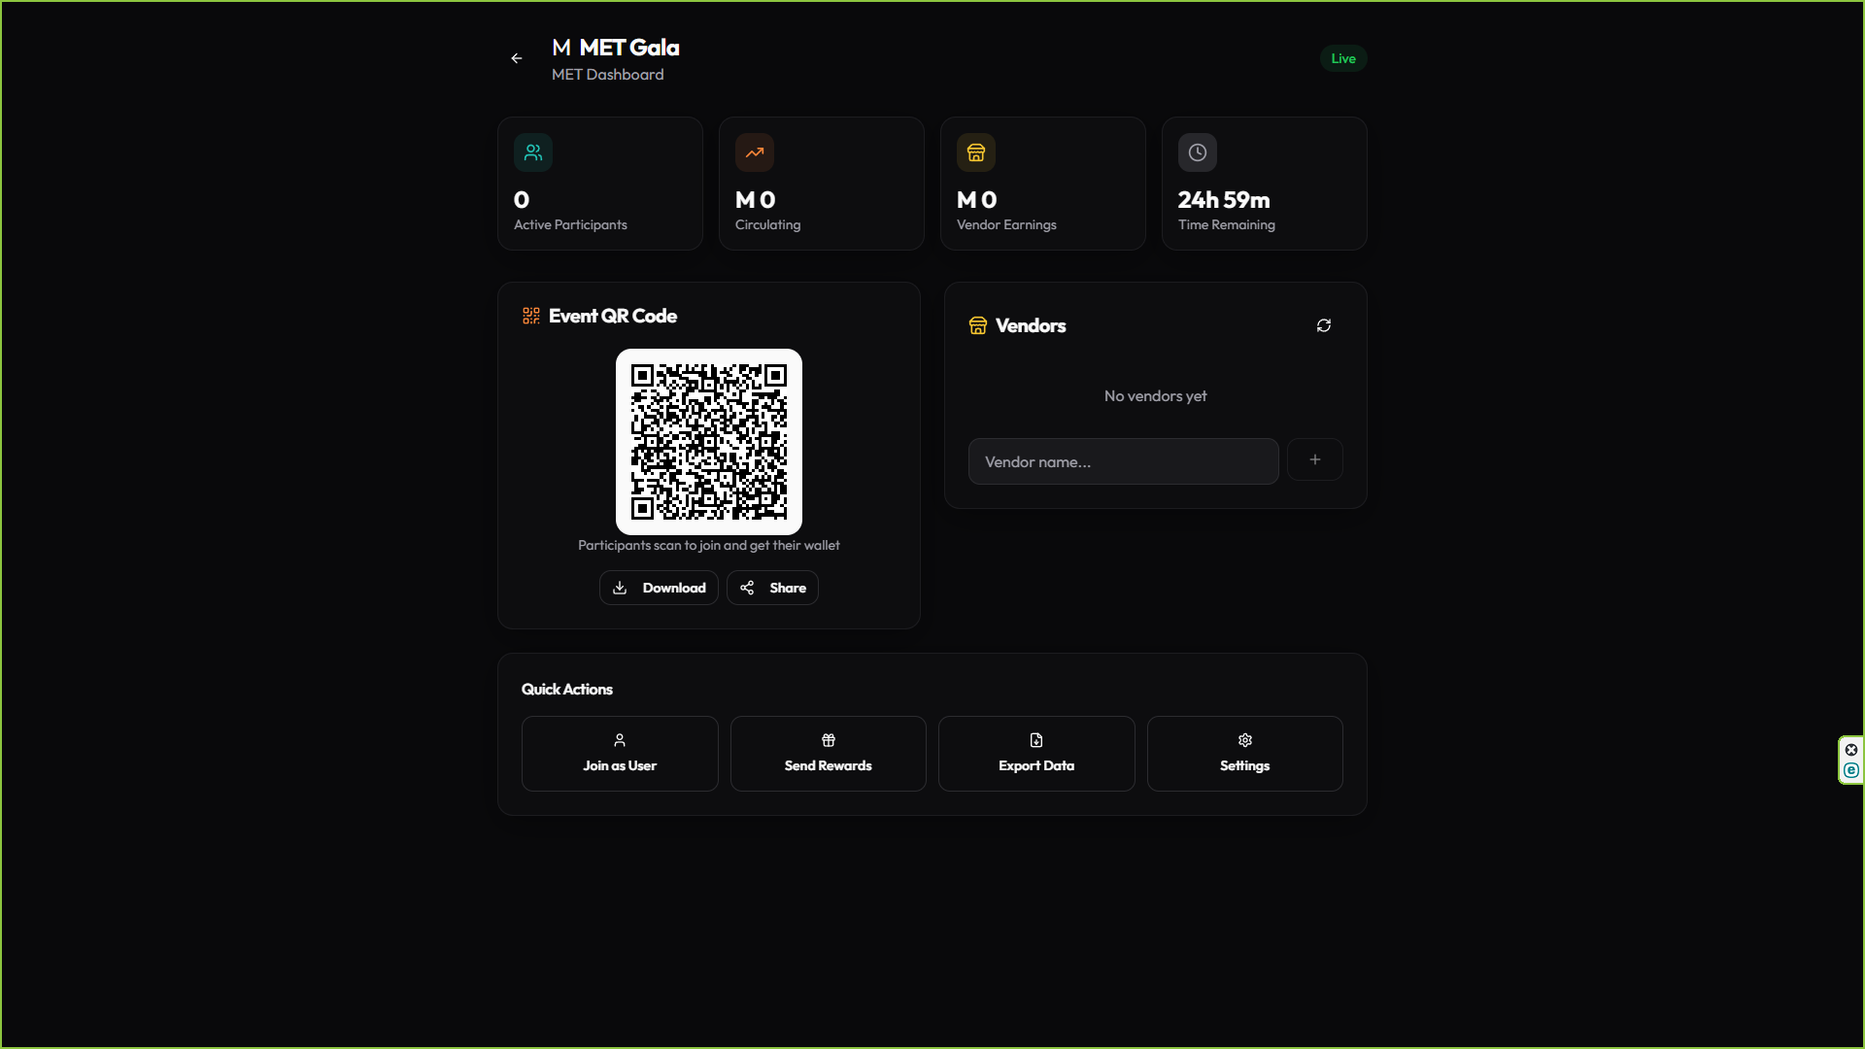Viewport: 1865px width, 1049px height.
Task: Click the back arrow beside MET Gala
Action: tap(517, 58)
